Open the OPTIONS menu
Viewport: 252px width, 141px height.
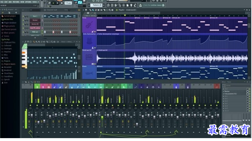pyautogui.click(x=28, y=2)
